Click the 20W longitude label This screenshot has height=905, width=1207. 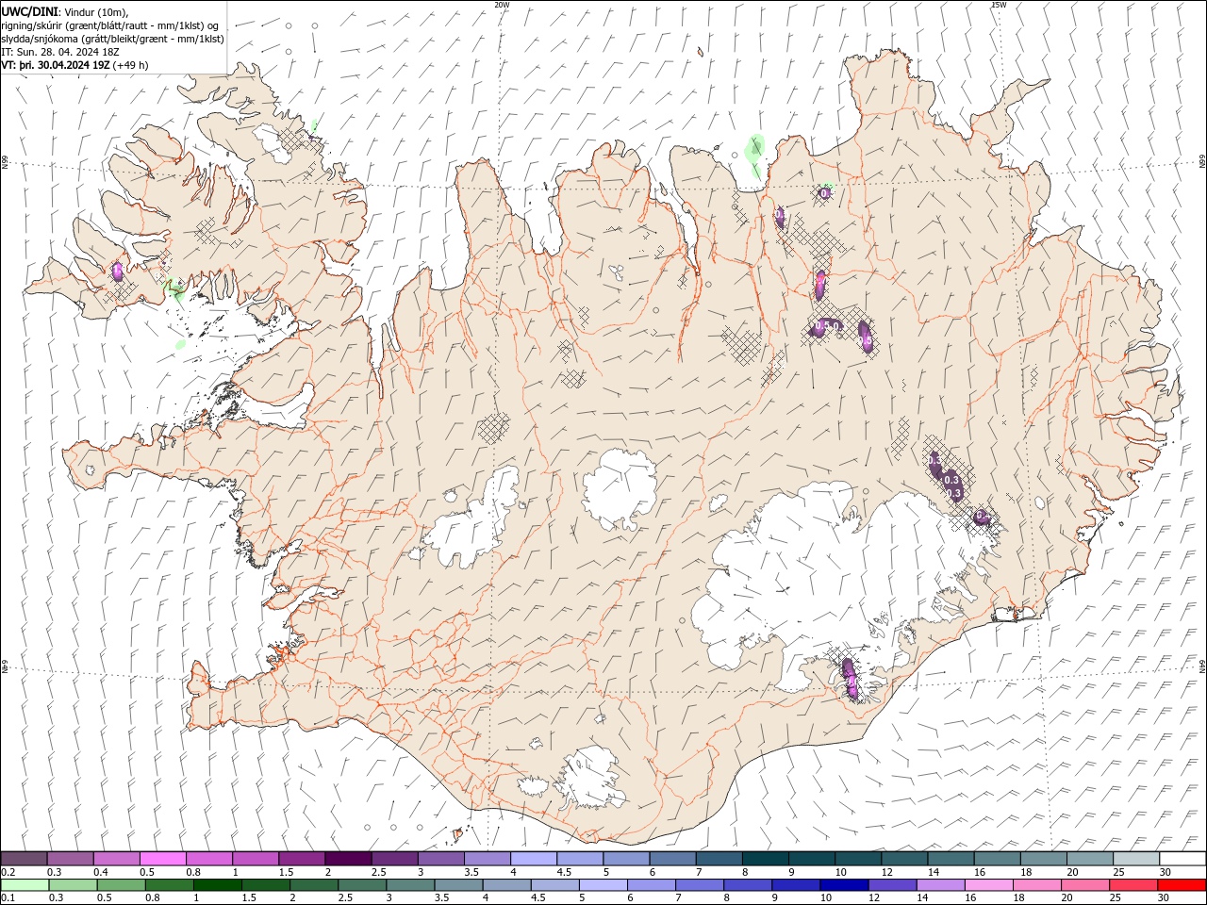[502, 5]
